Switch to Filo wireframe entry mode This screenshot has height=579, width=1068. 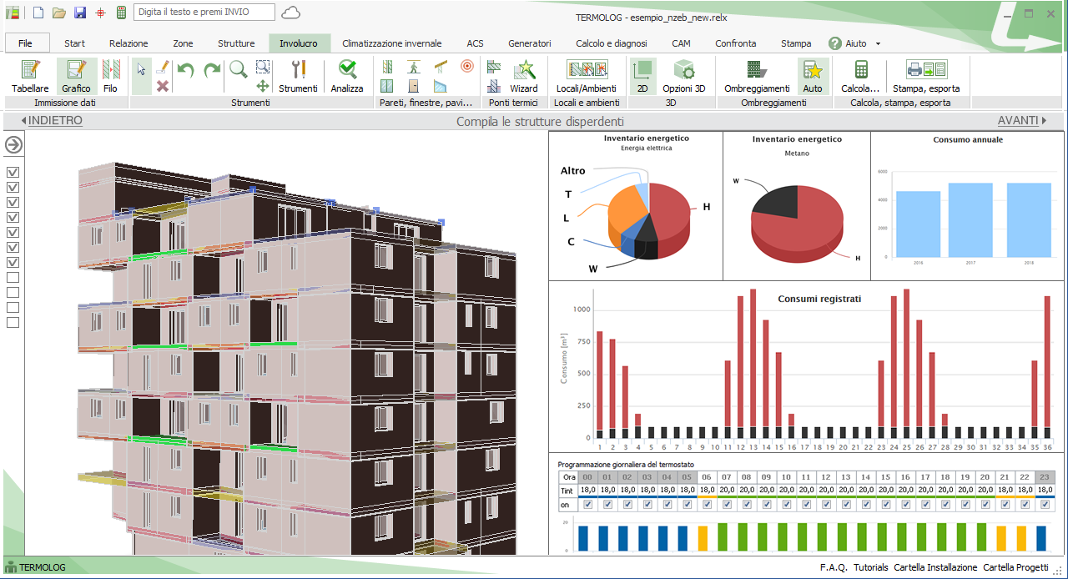(x=111, y=76)
